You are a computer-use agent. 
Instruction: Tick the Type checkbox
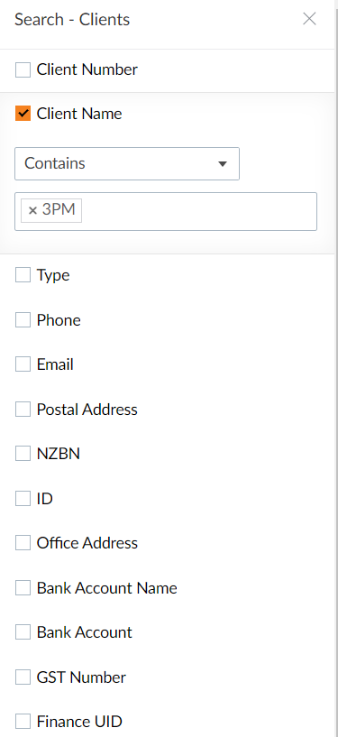(23, 275)
